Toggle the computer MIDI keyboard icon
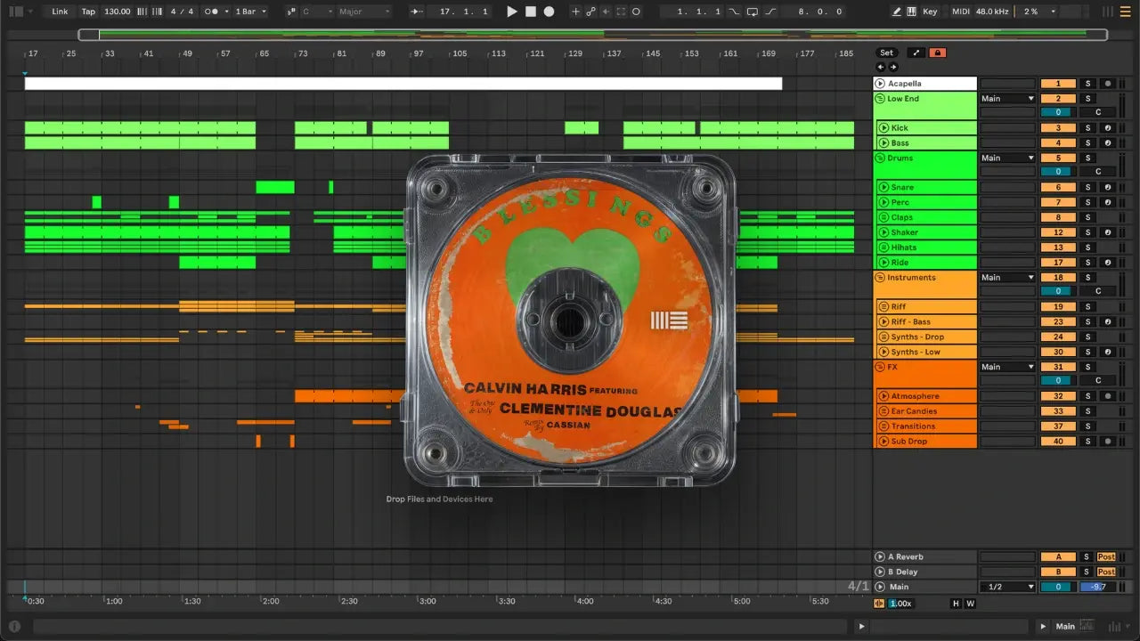The height and width of the screenshot is (641, 1140). [x=912, y=12]
